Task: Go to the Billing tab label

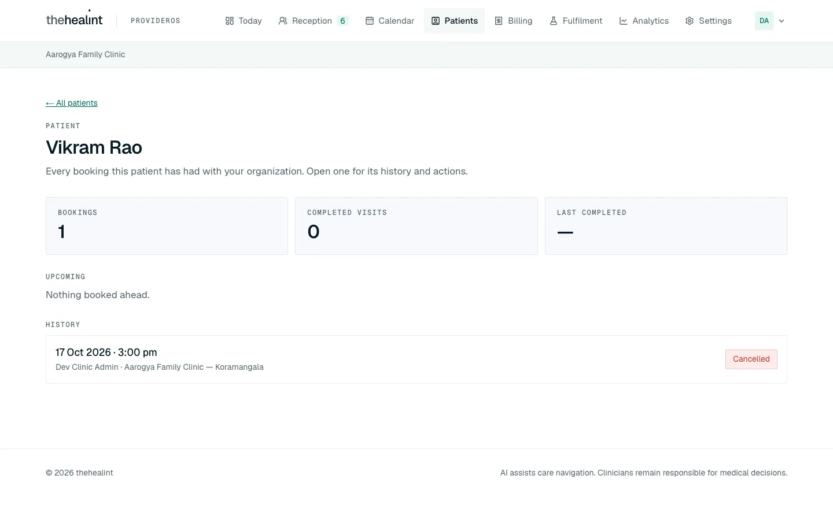Action: [x=520, y=21]
